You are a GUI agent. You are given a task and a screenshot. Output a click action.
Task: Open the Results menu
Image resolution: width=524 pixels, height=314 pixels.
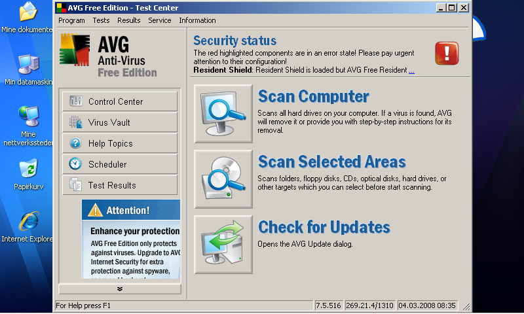(x=128, y=21)
